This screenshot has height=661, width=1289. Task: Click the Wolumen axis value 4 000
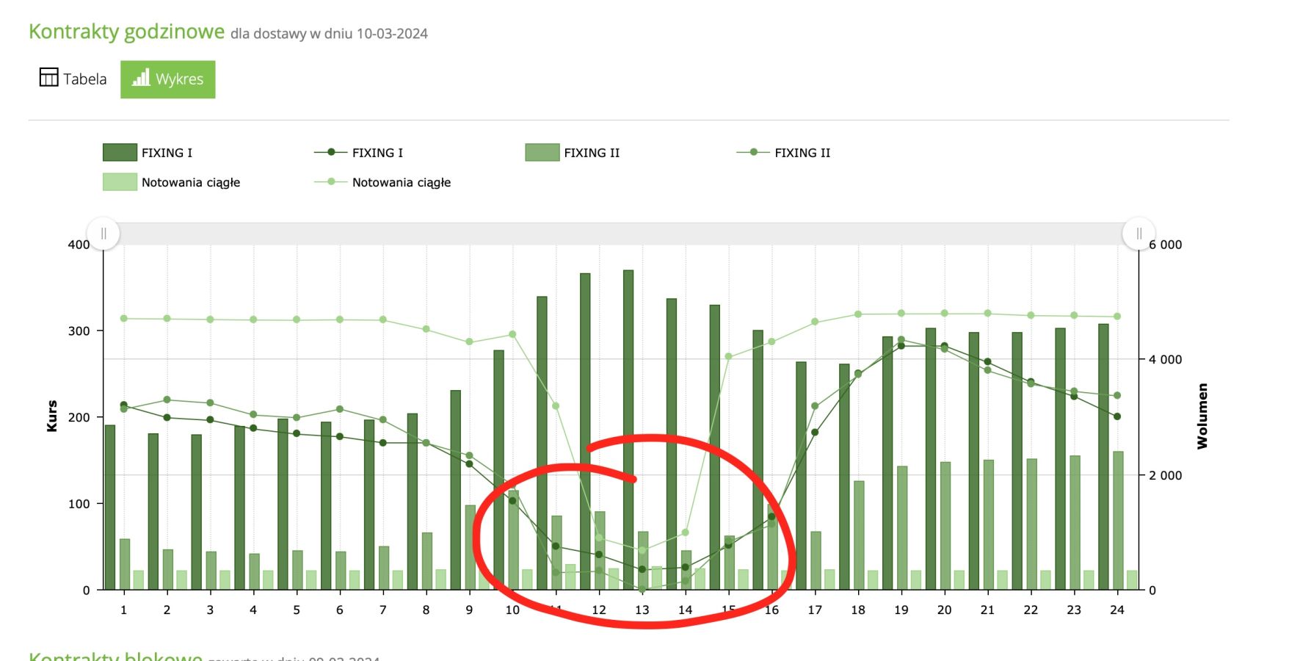pos(1165,359)
